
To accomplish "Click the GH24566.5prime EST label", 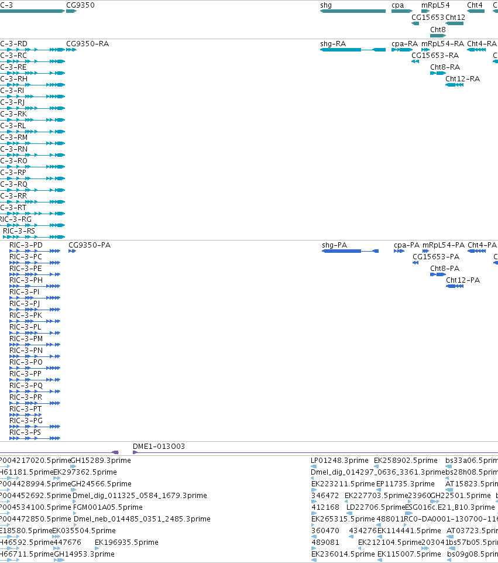I will [x=102, y=483].
